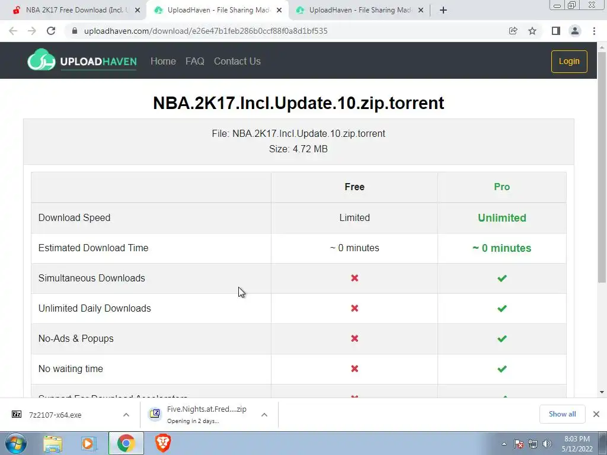
Task: Click the padlock site info icon
Action: pyautogui.click(x=75, y=31)
